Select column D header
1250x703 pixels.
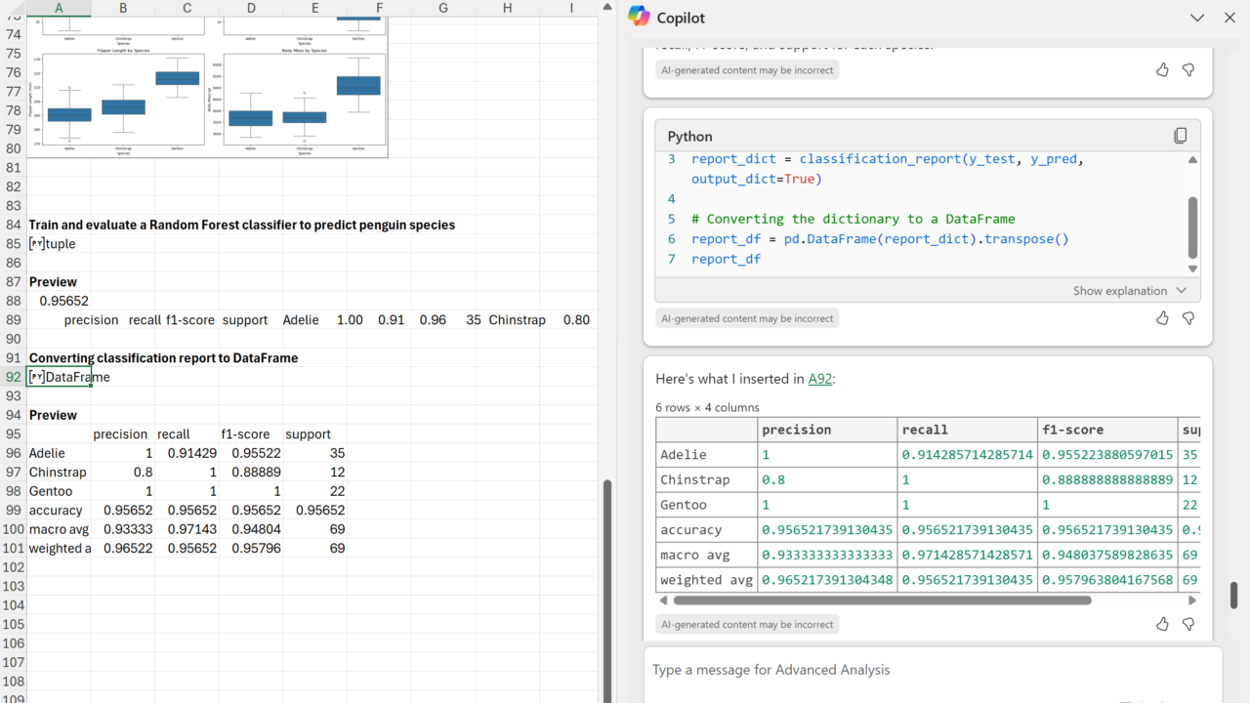tap(251, 9)
